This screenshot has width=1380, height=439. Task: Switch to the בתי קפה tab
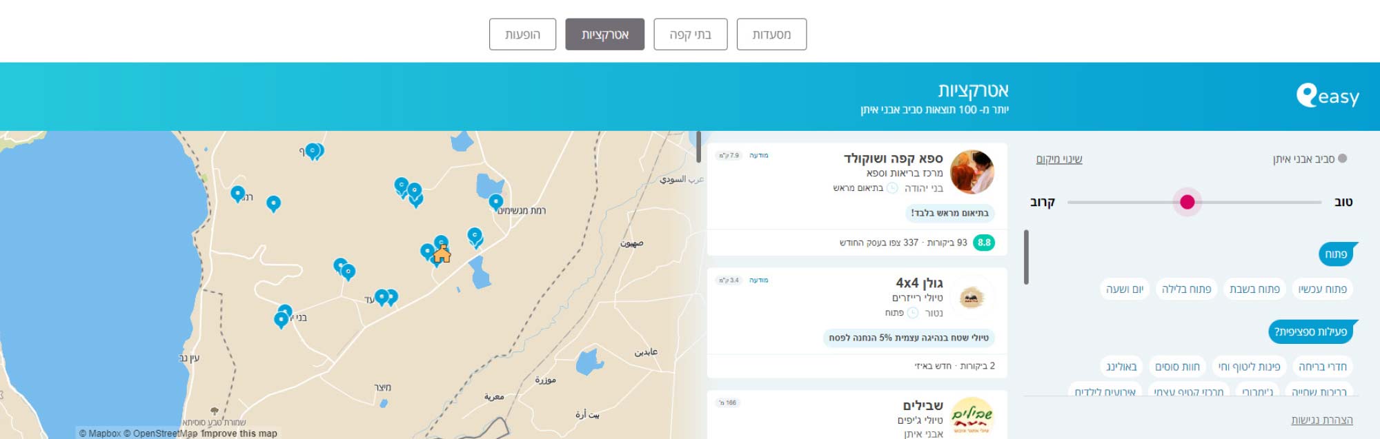(x=690, y=34)
